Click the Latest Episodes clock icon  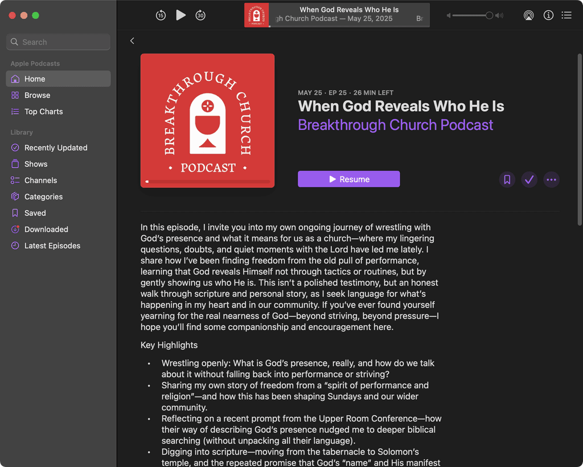coord(15,245)
